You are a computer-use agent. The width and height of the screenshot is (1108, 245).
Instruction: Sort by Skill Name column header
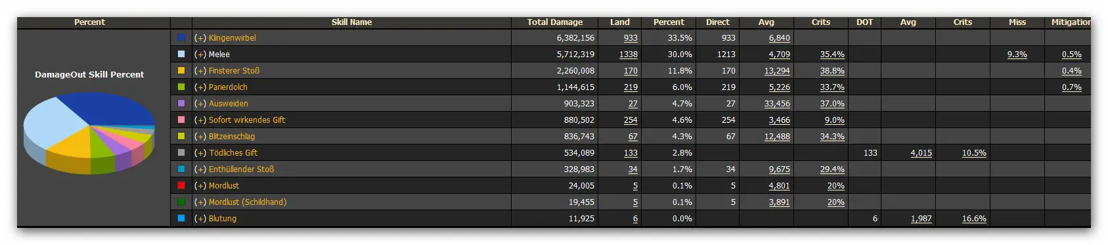coord(351,22)
